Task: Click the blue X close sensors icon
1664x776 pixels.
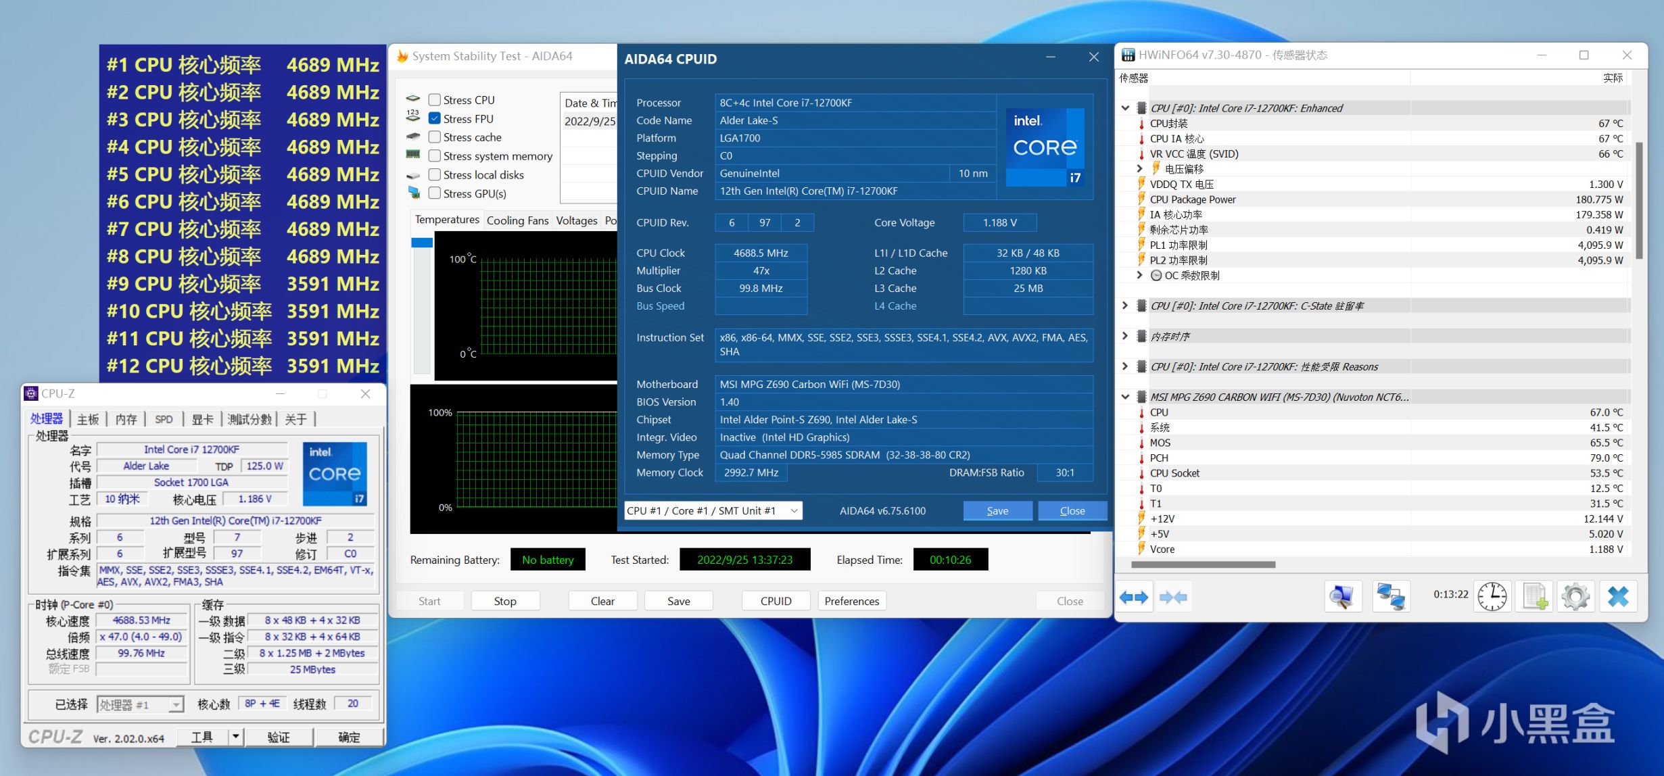Action: tap(1618, 598)
